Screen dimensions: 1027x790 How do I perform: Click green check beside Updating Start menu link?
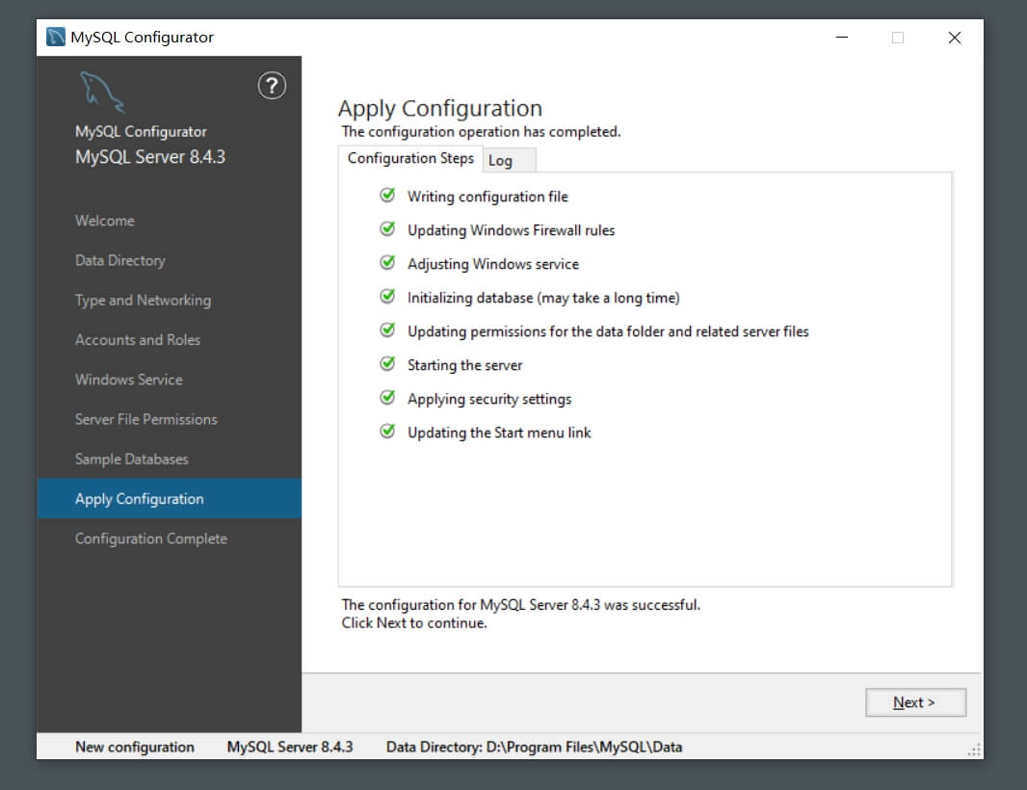(387, 431)
